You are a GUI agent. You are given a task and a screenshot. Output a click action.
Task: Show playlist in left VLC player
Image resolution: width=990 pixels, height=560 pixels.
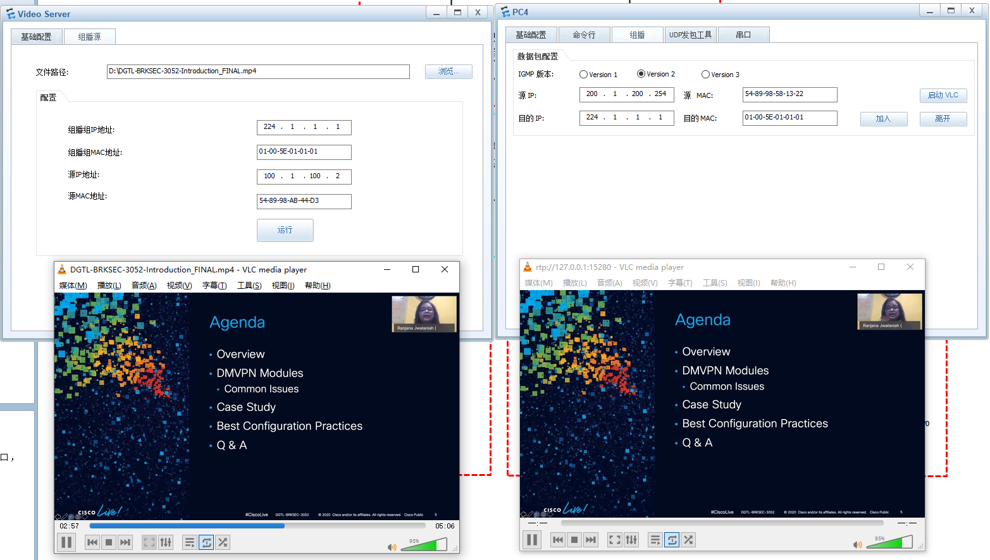point(190,542)
